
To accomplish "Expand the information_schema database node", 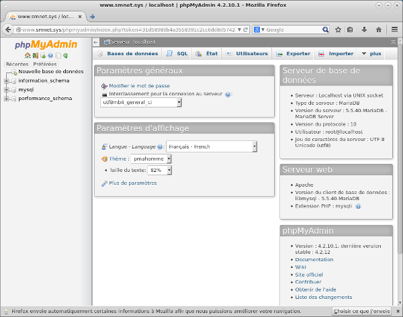I will 7,81.
